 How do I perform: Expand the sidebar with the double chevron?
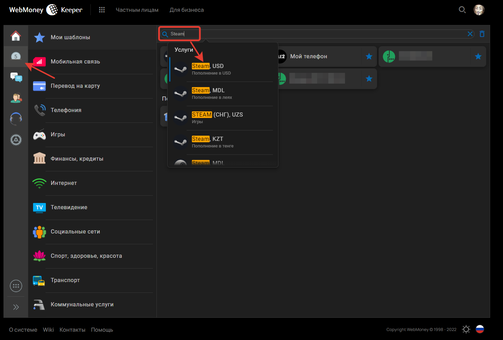(16, 307)
